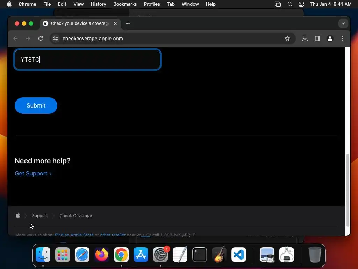Open Launchpad from the dock
Image resolution: width=358 pixels, height=269 pixels.
point(63,254)
